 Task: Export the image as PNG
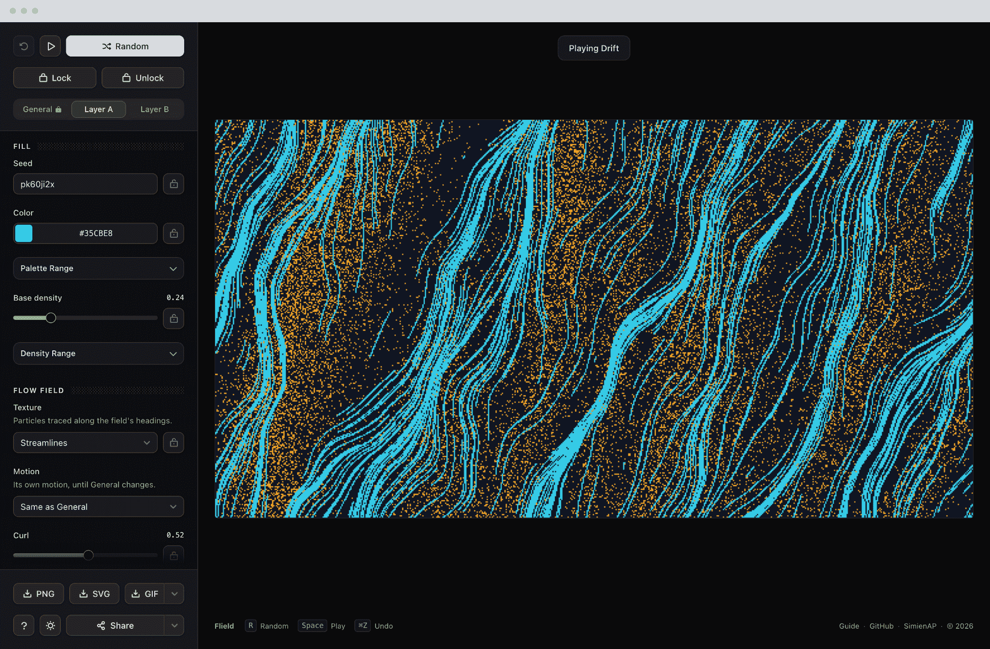[x=39, y=594]
